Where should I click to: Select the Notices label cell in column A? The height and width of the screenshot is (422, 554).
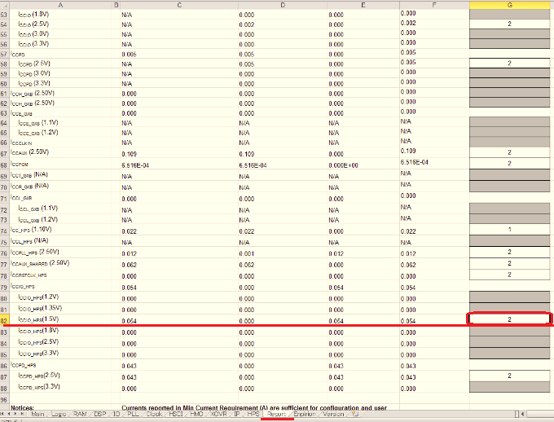23,406
